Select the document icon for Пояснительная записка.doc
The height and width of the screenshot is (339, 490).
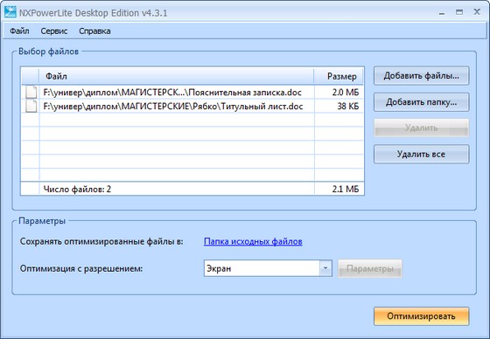(x=31, y=93)
